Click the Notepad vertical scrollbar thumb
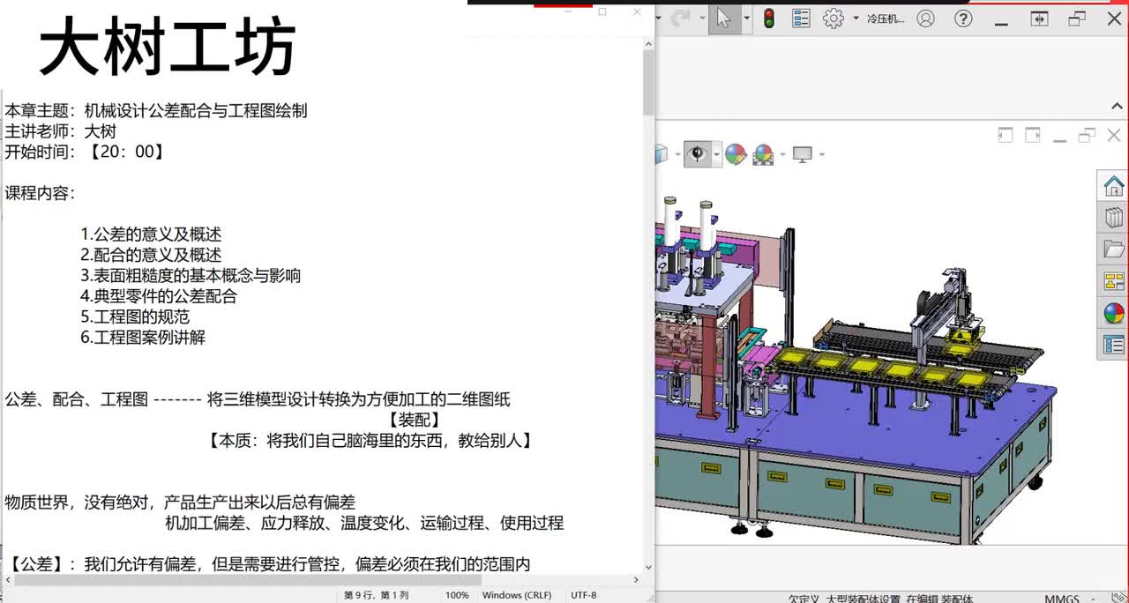The height and width of the screenshot is (603, 1129). tap(648, 83)
